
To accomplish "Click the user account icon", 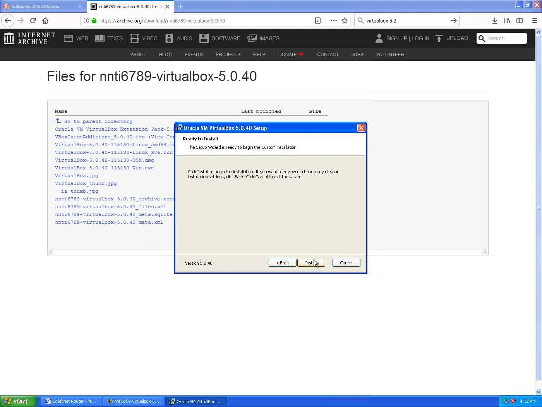I will (379, 38).
